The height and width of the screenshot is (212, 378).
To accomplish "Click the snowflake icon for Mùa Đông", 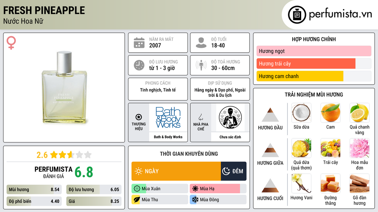I will (195, 199).
